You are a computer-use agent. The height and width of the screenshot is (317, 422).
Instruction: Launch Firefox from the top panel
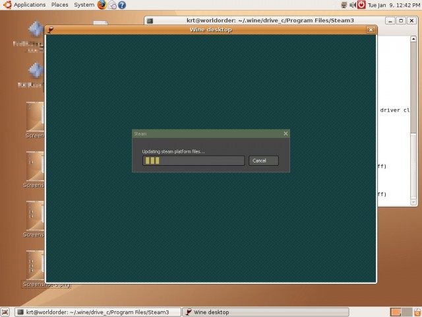(x=102, y=5)
